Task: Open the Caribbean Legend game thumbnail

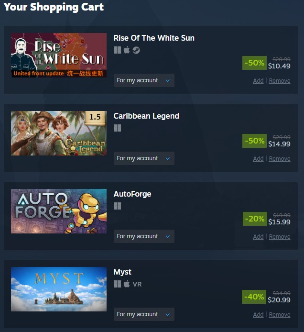Action: (x=59, y=133)
